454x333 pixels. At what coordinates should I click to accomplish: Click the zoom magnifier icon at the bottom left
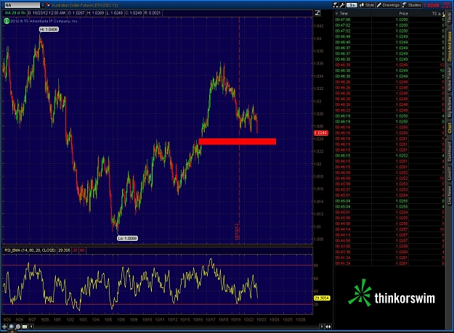(18, 326)
